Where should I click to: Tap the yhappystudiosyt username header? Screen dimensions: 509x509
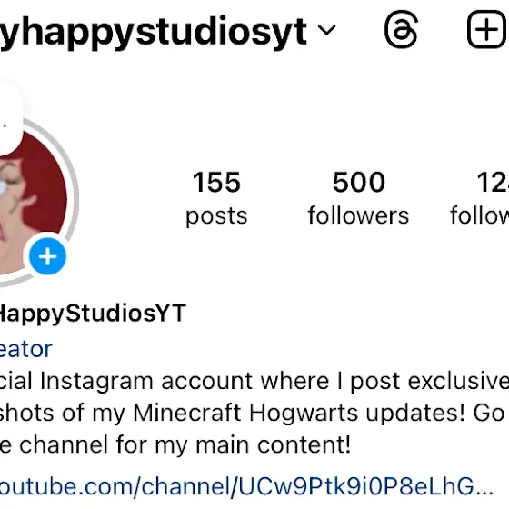154,31
